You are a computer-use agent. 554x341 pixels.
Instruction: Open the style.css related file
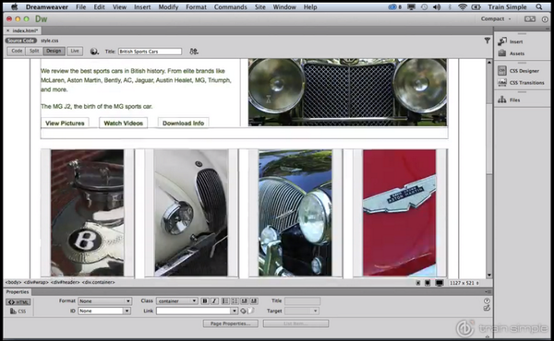pos(50,41)
